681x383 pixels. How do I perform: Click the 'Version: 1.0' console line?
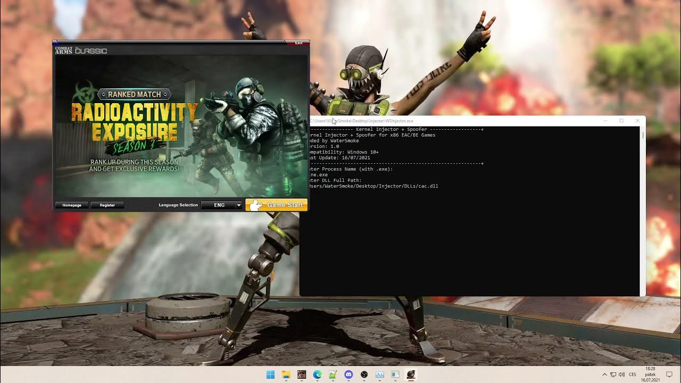pos(325,146)
